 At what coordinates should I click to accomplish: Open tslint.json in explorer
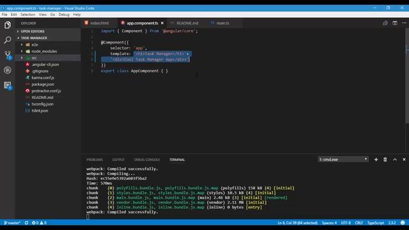40,111
